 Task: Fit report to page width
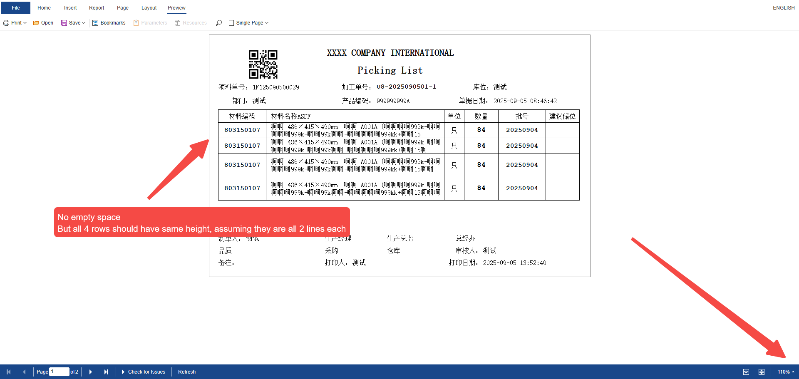746,372
